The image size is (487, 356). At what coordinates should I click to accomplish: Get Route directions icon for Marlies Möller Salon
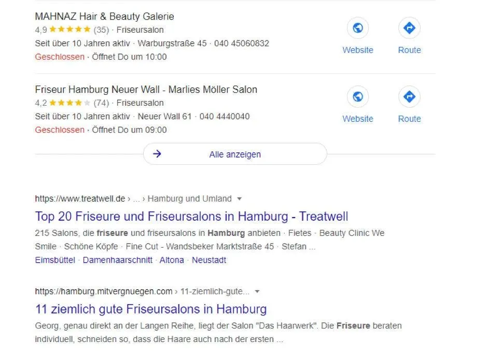(409, 97)
